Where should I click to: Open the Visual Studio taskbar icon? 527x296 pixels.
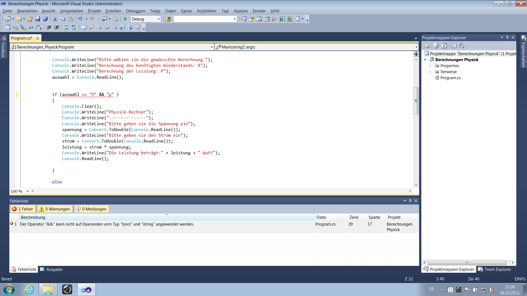pyautogui.click(x=86, y=289)
